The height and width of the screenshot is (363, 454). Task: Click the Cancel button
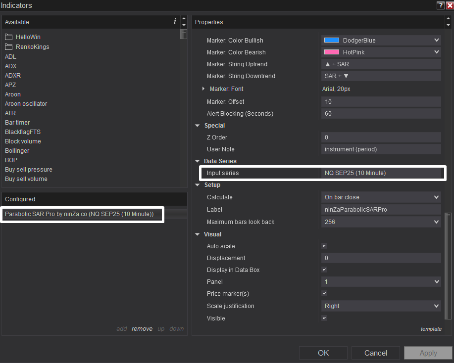(376, 353)
